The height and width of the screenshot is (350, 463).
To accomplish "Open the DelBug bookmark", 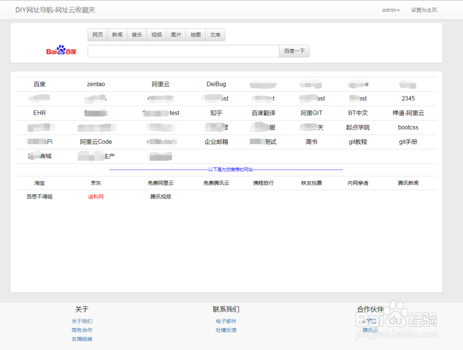I will (x=216, y=84).
